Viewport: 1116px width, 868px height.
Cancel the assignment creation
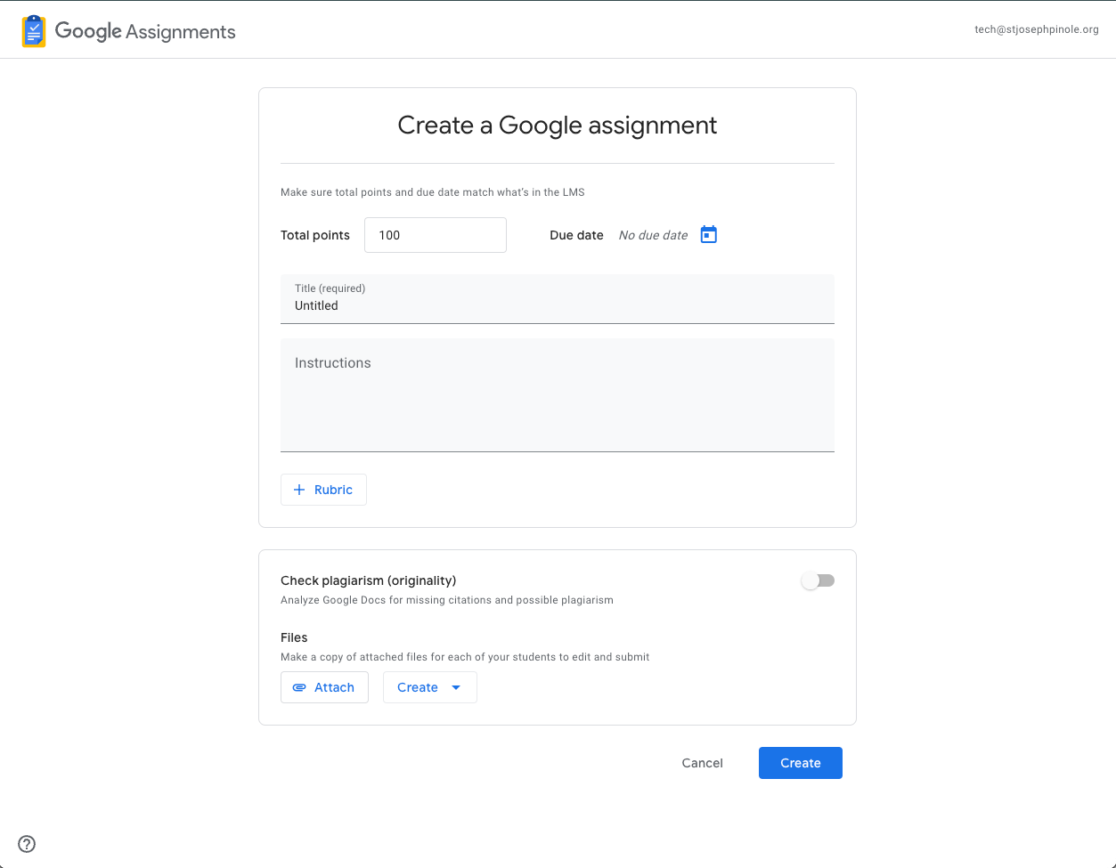[702, 763]
